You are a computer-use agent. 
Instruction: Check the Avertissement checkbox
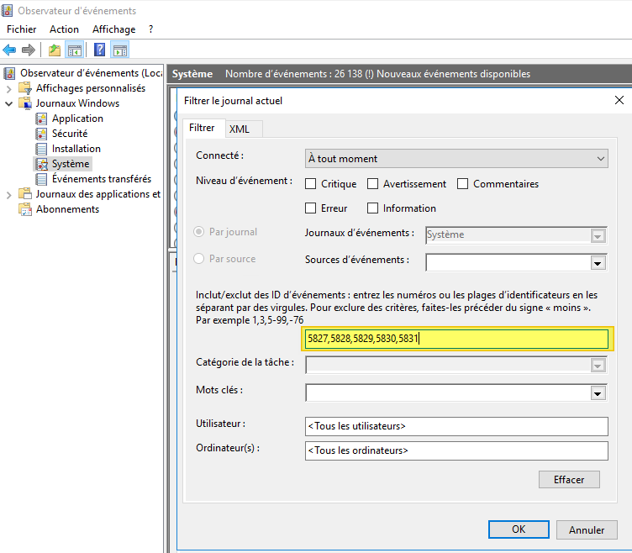click(x=373, y=184)
